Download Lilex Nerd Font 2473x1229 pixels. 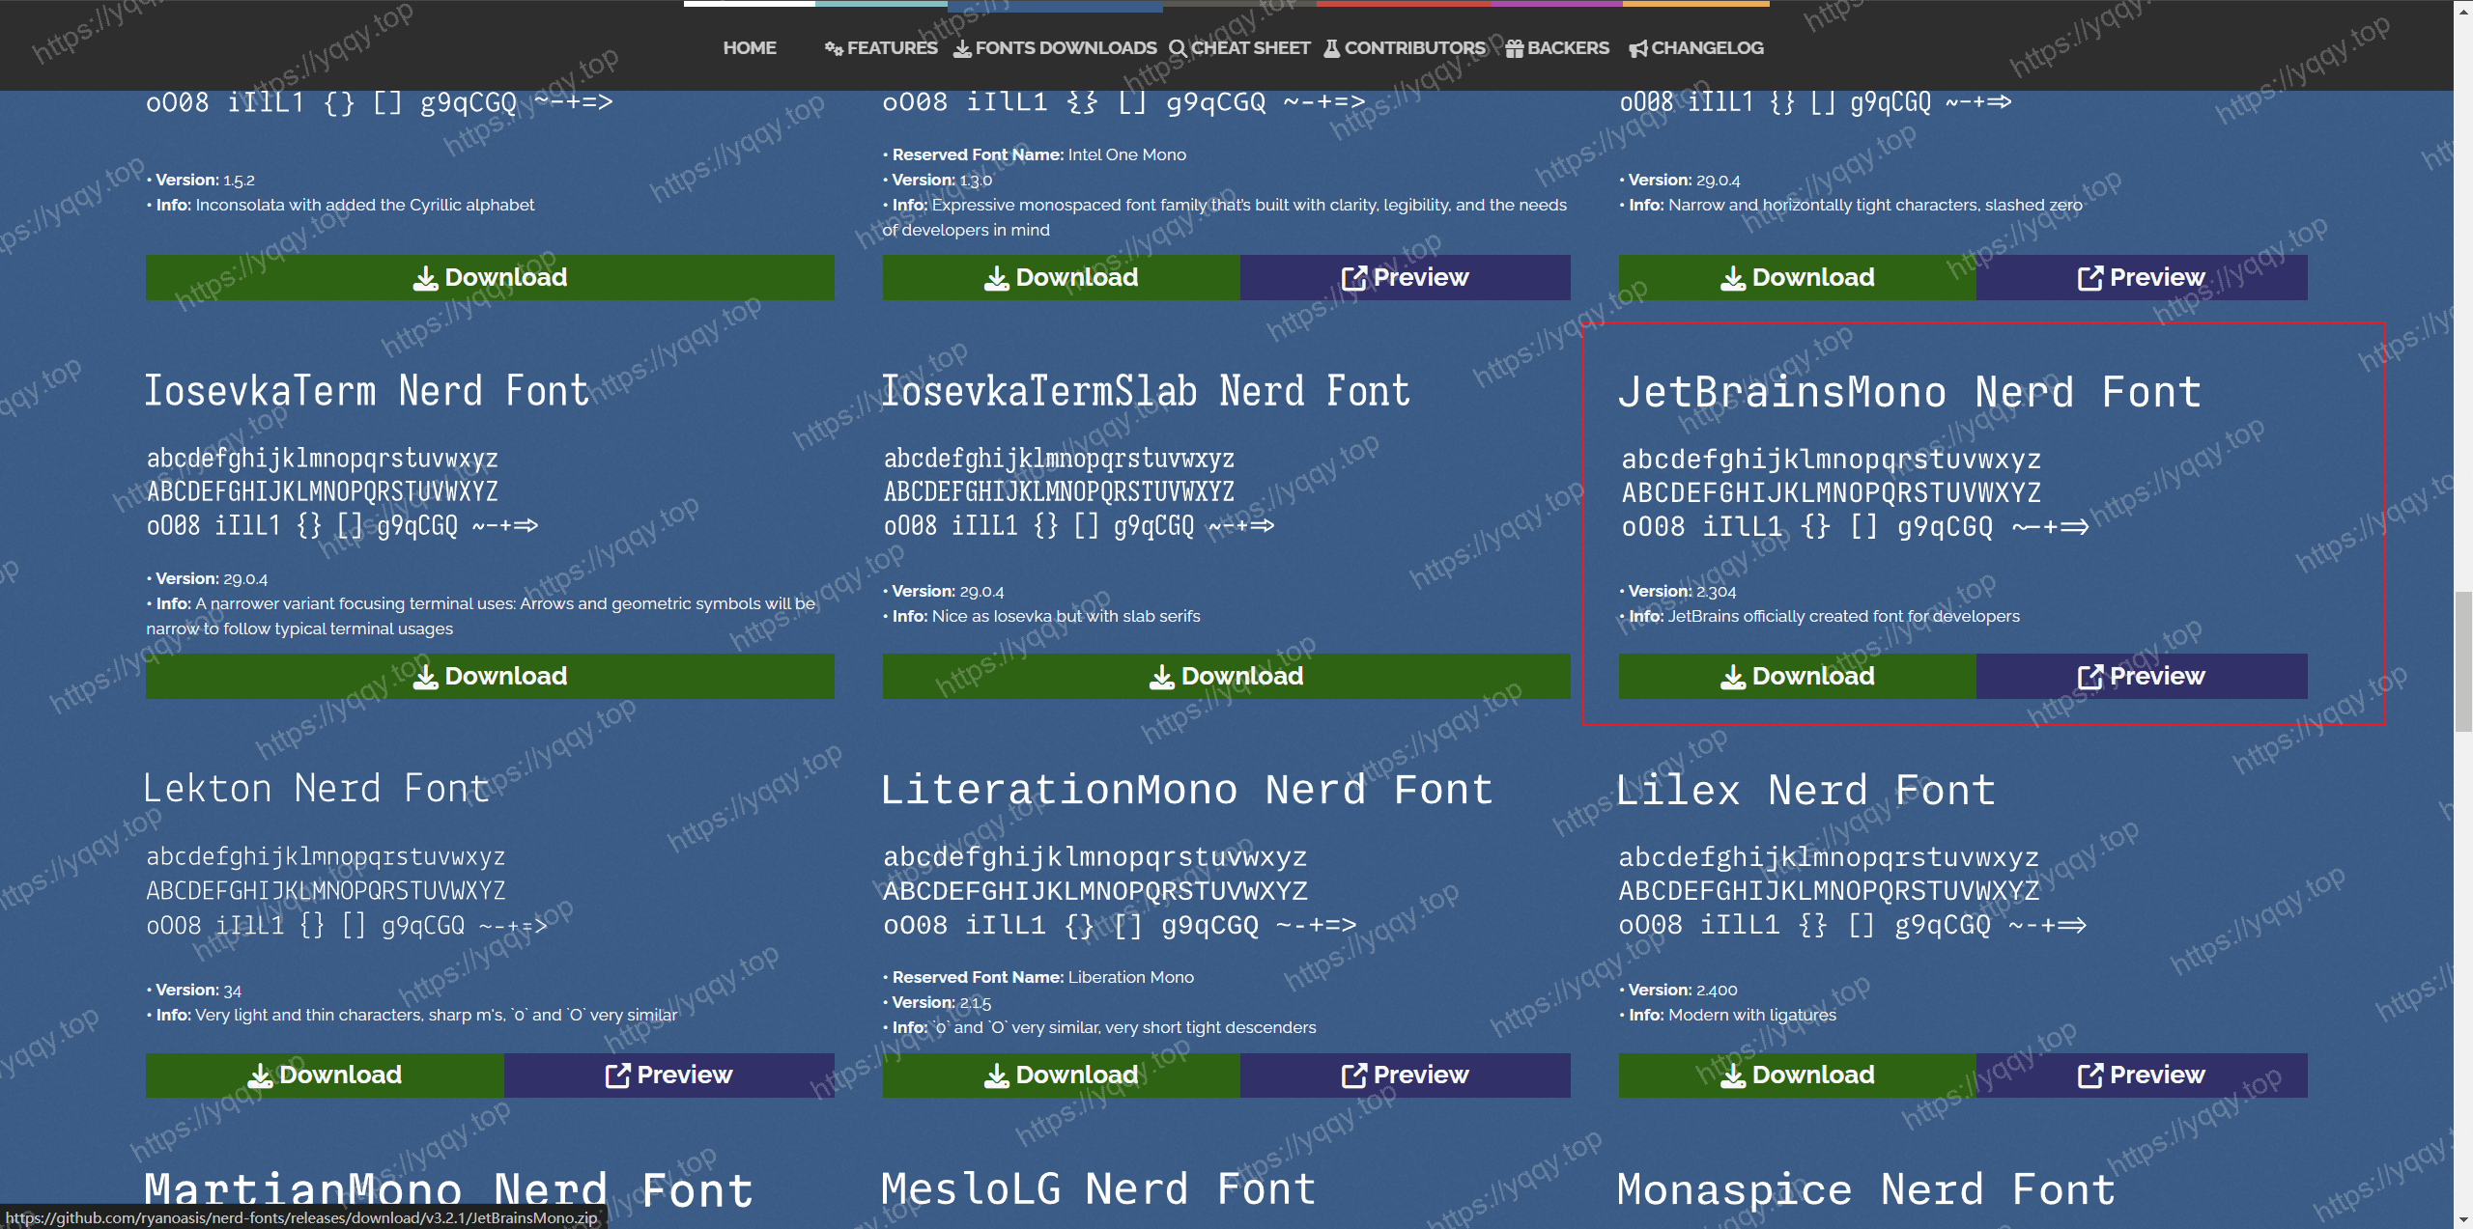(1798, 1075)
